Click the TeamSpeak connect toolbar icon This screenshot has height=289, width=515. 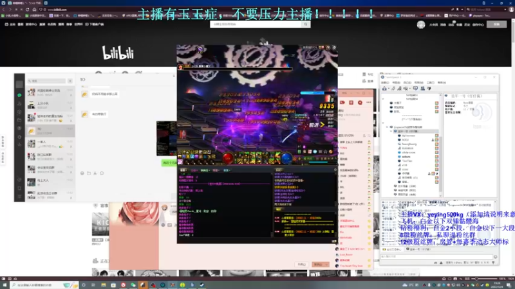point(384,89)
